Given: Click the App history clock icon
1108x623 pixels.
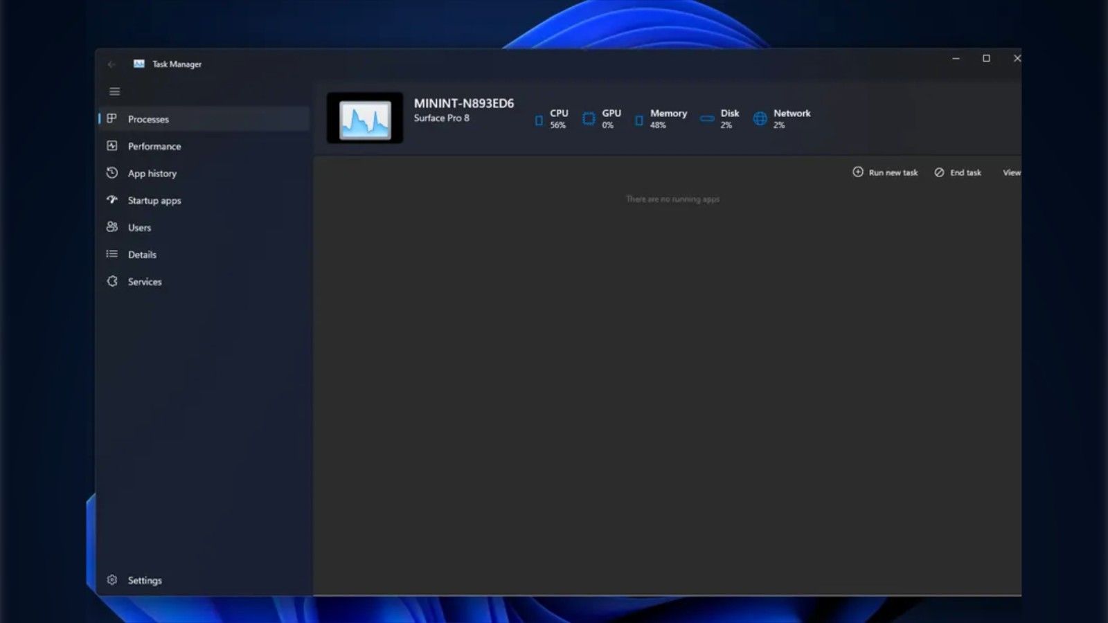Looking at the screenshot, I should tap(112, 173).
